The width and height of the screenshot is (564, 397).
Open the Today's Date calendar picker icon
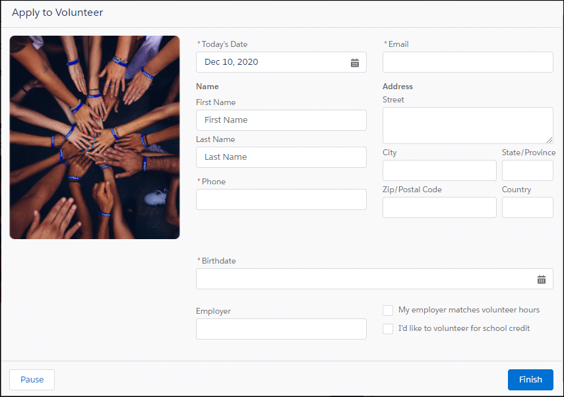[355, 63]
